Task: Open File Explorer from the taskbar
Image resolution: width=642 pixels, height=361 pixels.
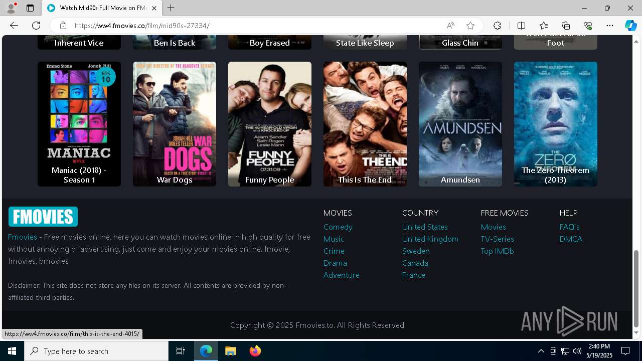Action: click(230, 351)
